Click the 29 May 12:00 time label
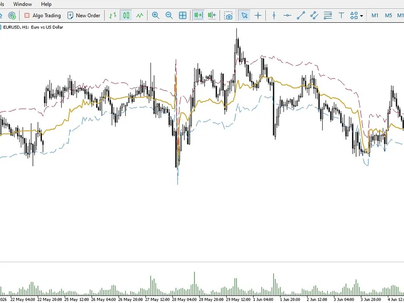 point(238,299)
